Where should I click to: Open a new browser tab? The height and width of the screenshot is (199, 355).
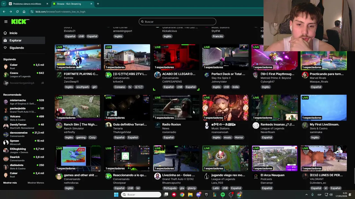click(98, 4)
